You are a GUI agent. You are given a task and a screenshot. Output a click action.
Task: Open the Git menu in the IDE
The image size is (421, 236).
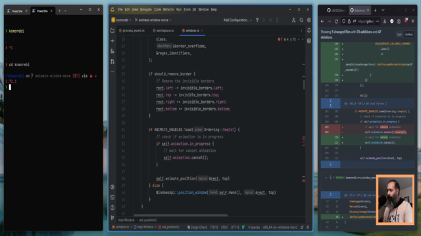[195, 9]
